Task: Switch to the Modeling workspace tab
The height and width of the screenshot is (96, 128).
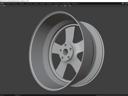Action: 8,4
